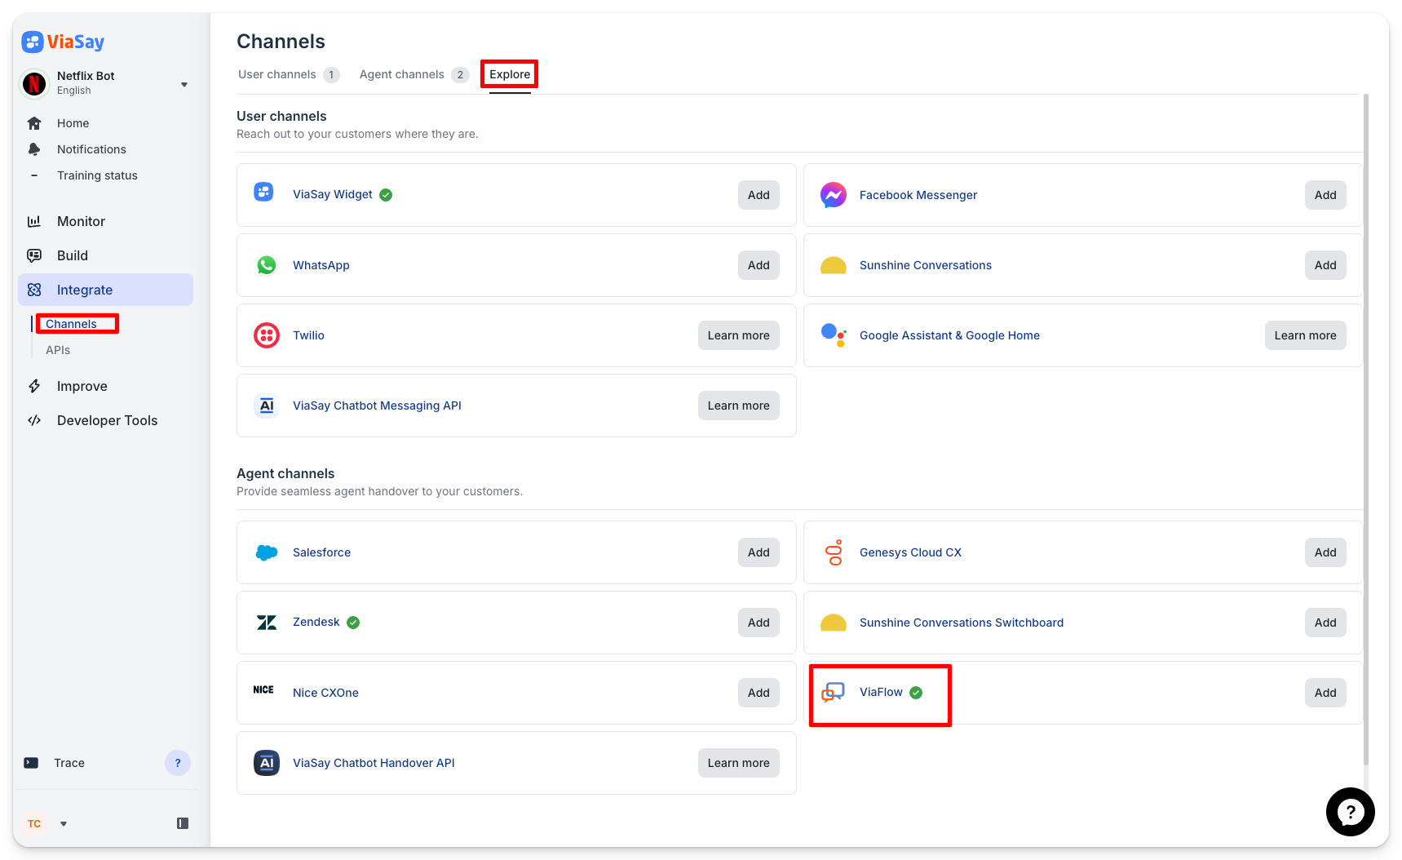
Task: Click the Improve lightning icon
Action: [x=34, y=386]
